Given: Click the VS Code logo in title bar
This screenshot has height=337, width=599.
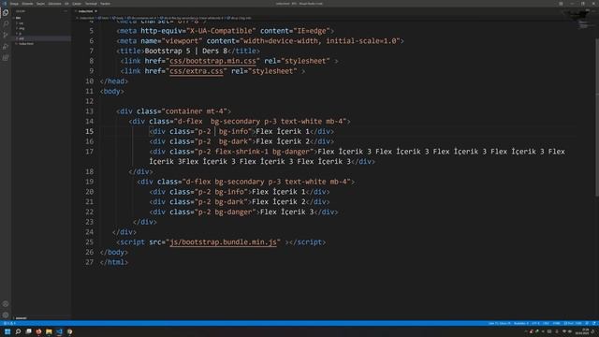Looking at the screenshot, I should pos(5,4).
